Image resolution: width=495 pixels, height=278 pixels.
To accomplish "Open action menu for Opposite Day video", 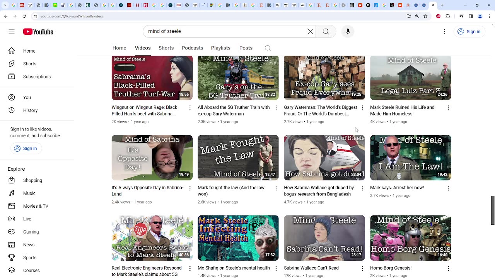I will (x=190, y=188).
